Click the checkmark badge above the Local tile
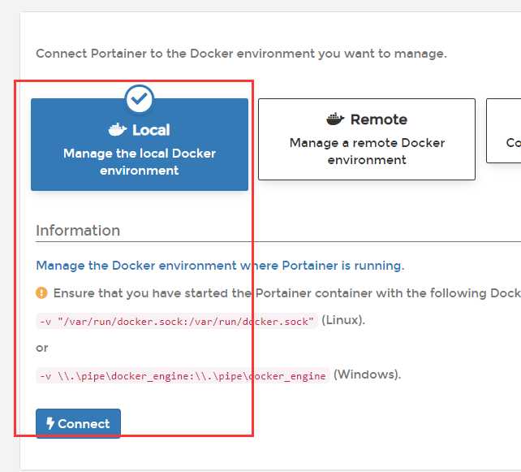Screen dimensions: 521x472 tap(140, 98)
